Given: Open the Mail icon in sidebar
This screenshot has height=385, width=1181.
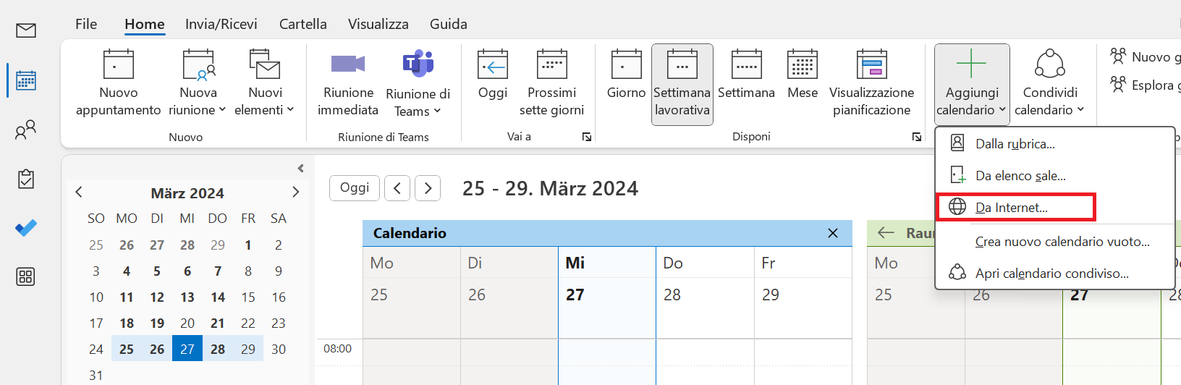Looking at the screenshot, I should coord(26,30).
